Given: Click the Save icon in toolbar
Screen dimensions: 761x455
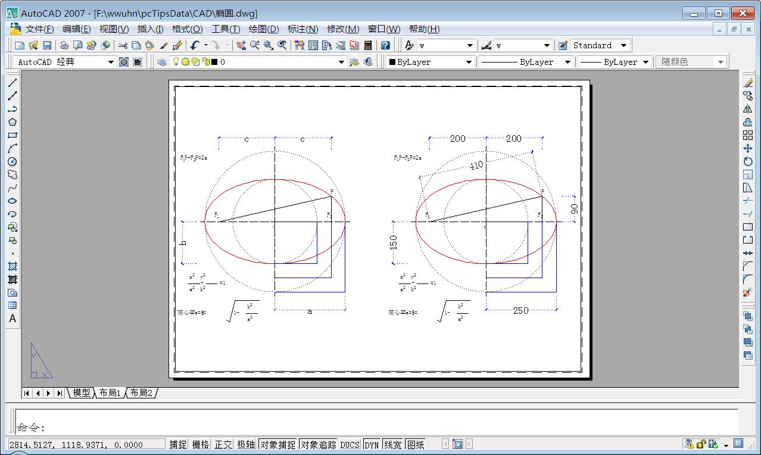Looking at the screenshot, I should [47, 45].
